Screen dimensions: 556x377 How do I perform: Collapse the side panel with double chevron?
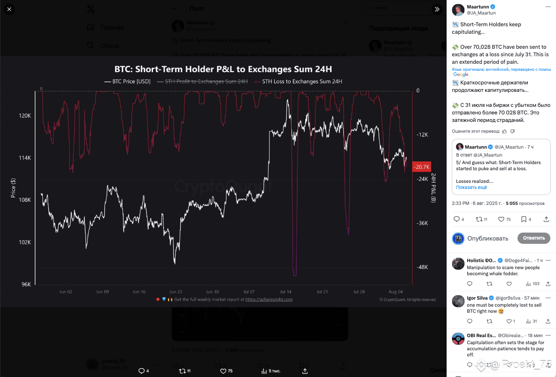(x=437, y=9)
